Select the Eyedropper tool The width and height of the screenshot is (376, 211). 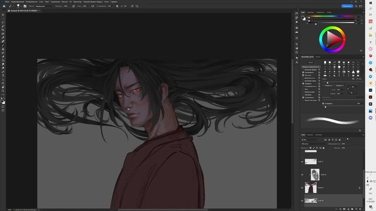[3, 38]
